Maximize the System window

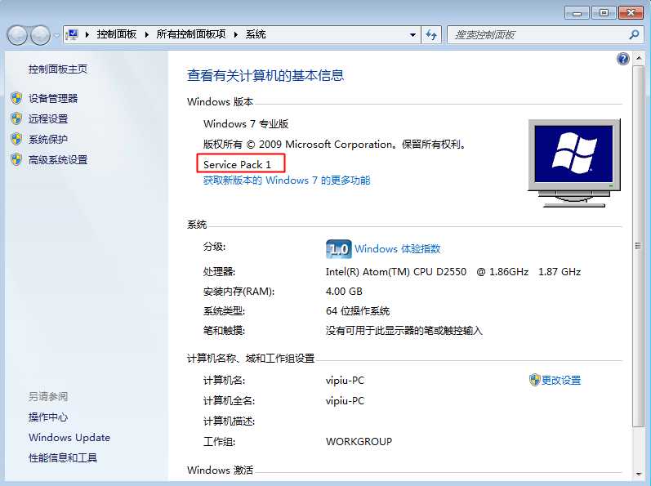(604, 13)
